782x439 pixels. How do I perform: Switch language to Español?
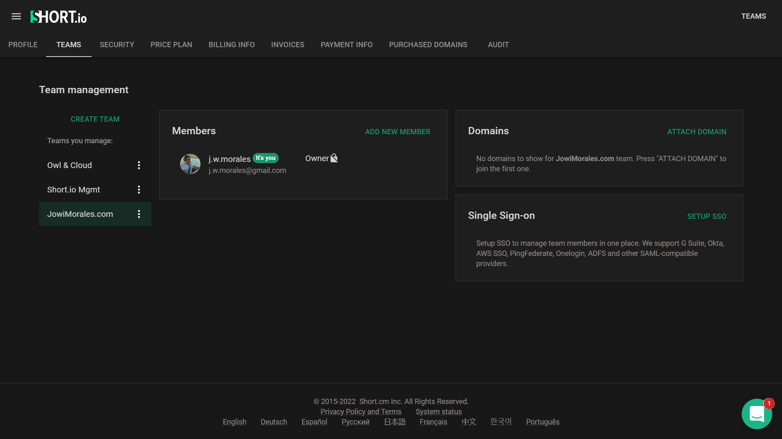coord(314,422)
